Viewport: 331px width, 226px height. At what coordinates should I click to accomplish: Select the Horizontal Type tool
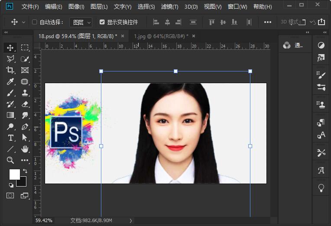pyautogui.click(x=10, y=138)
